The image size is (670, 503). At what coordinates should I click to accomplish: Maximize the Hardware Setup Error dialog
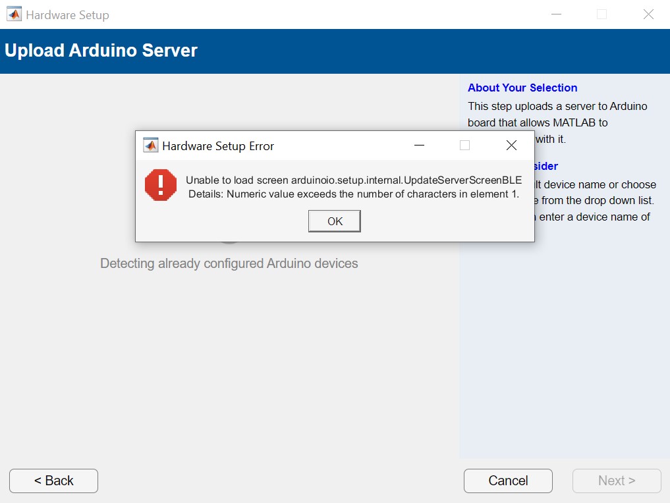[x=465, y=146]
